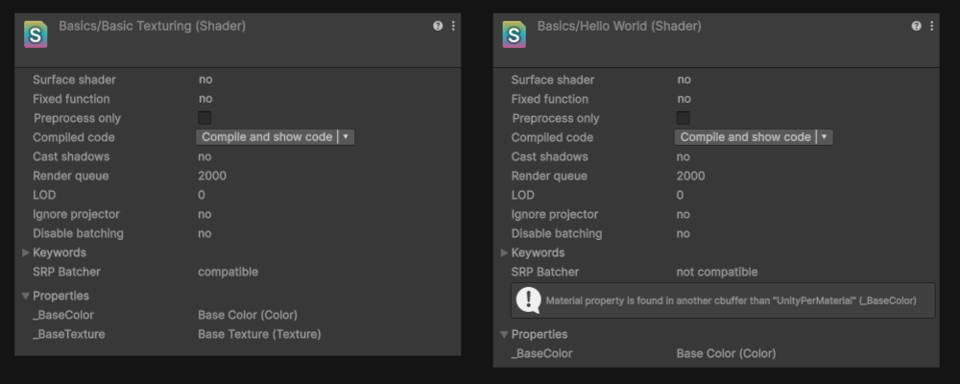This screenshot has height=384, width=960.
Task: Collapse Properties in the Basic Texturing panel
Action: (26, 296)
